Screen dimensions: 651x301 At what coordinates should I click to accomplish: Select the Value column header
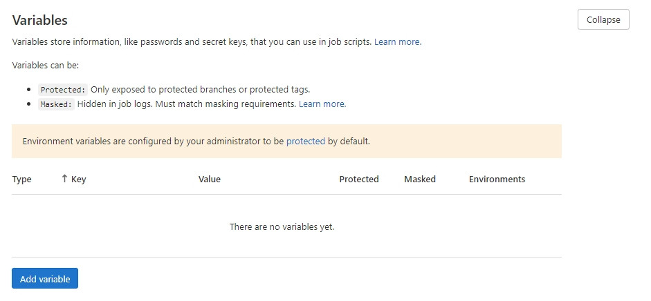tap(210, 179)
